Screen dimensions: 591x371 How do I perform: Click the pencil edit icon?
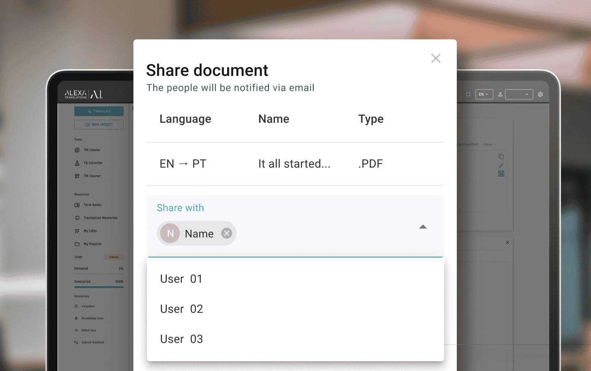coord(501,165)
